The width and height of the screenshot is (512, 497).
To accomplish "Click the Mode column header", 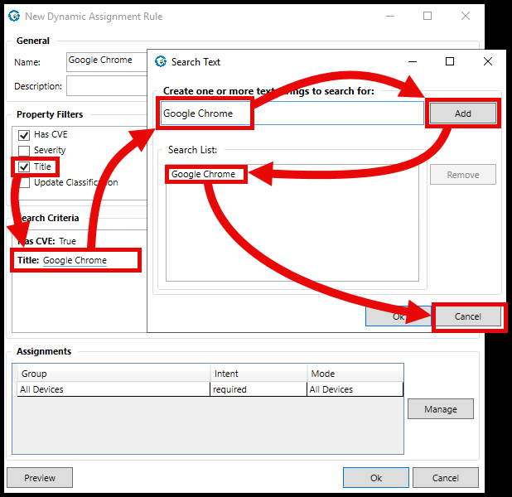I will coord(355,374).
